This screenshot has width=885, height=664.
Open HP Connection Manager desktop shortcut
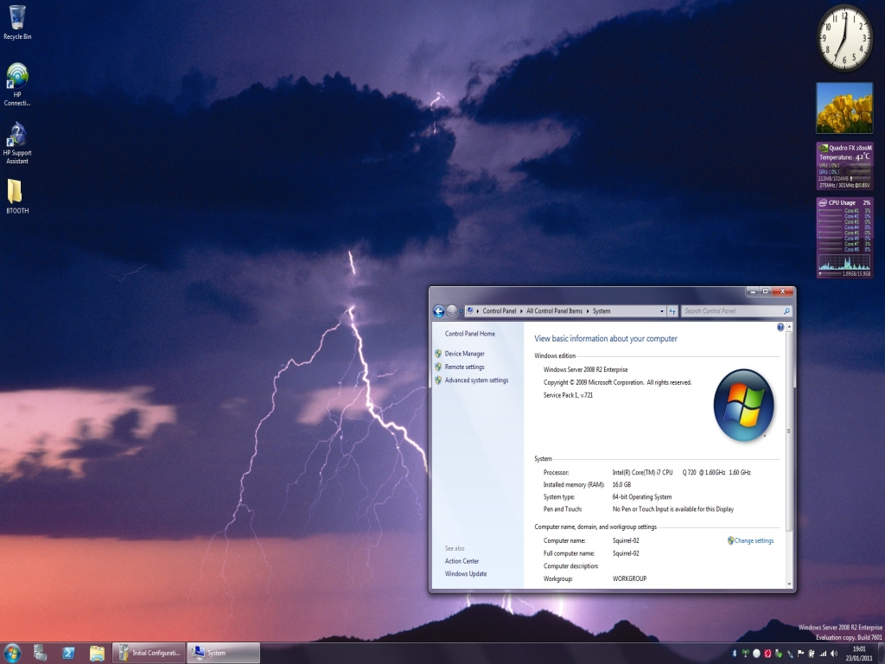pyautogui.click(x=17, y=85)
